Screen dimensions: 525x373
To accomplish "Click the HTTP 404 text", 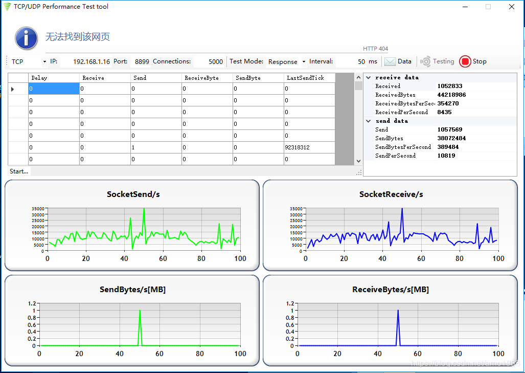I will pyautogui.click(x=375, y=49).
